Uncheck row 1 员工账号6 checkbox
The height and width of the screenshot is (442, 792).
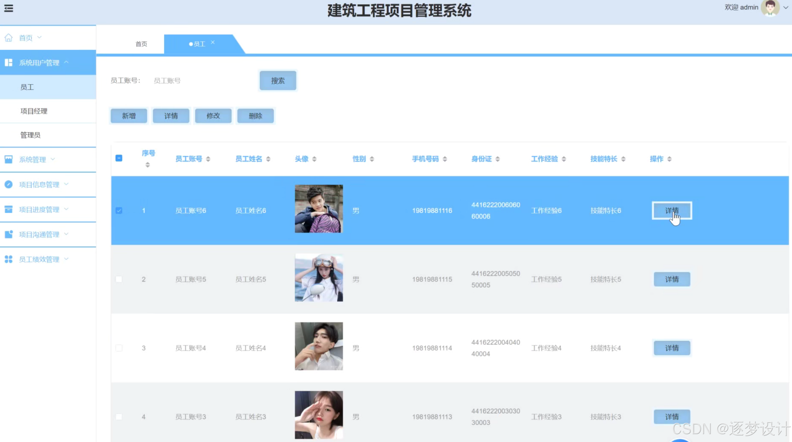(x=119, y=210)
